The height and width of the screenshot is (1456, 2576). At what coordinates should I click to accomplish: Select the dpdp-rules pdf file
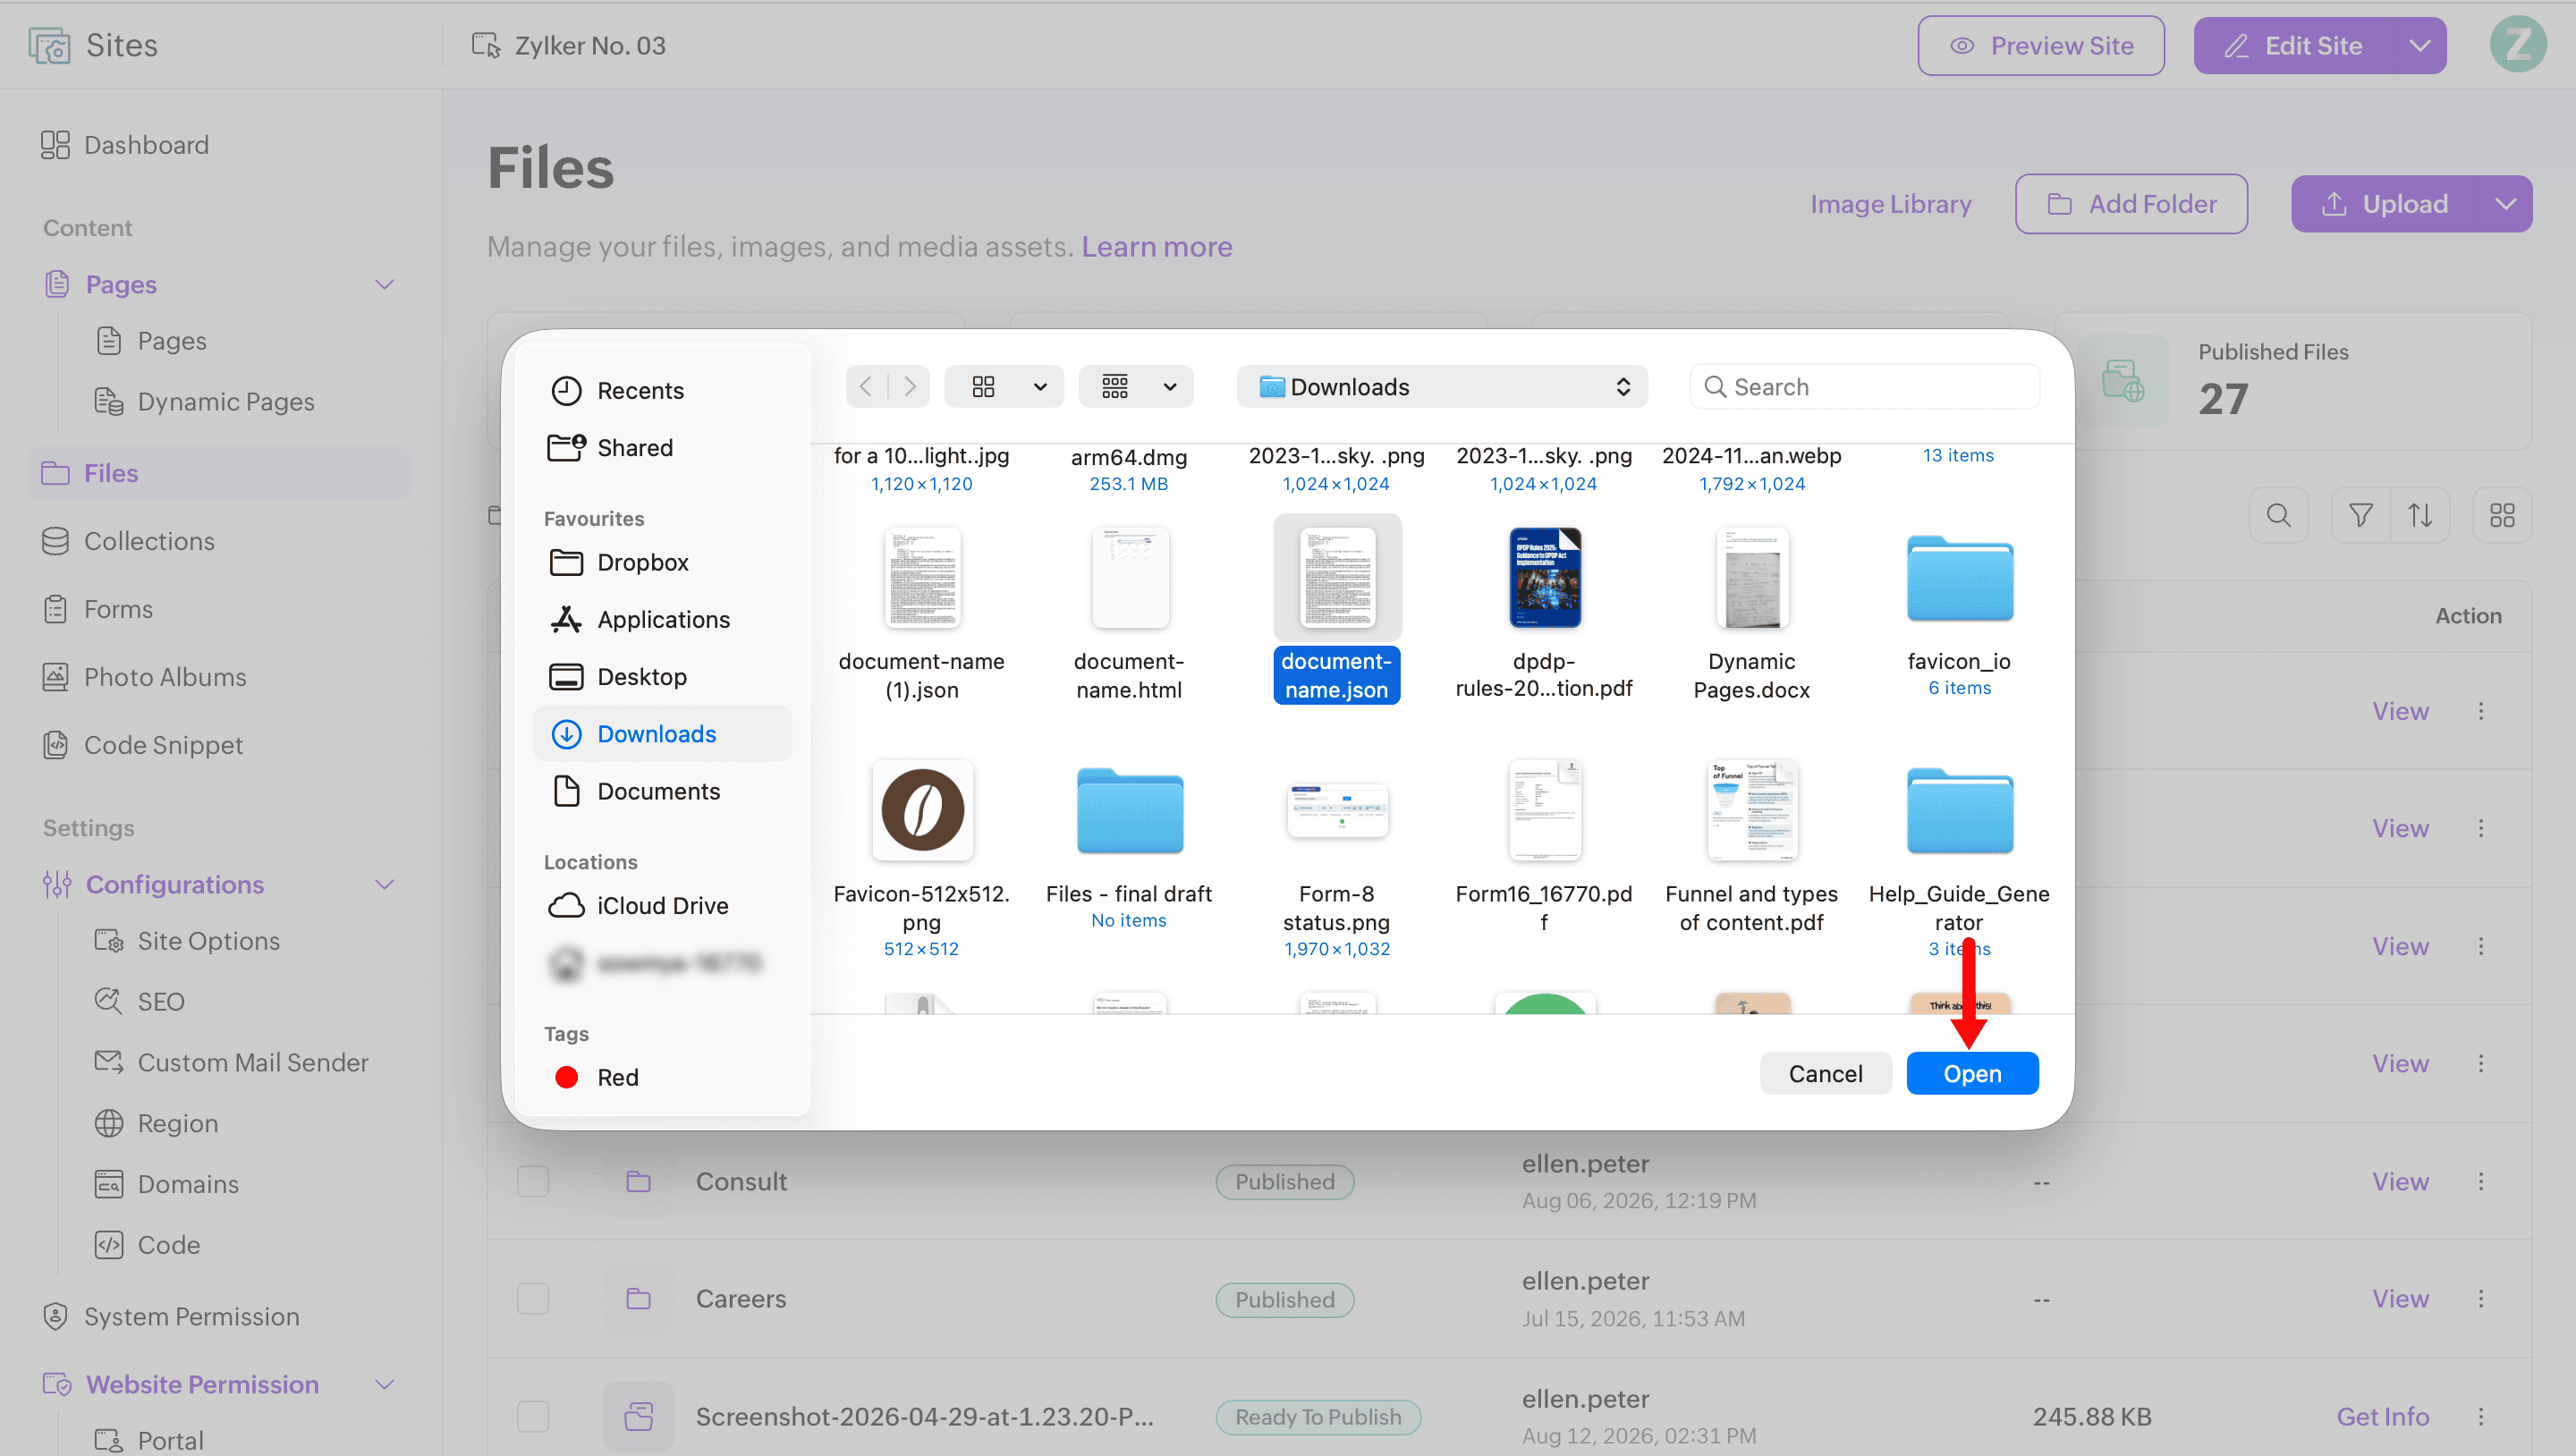point(1543,578)
